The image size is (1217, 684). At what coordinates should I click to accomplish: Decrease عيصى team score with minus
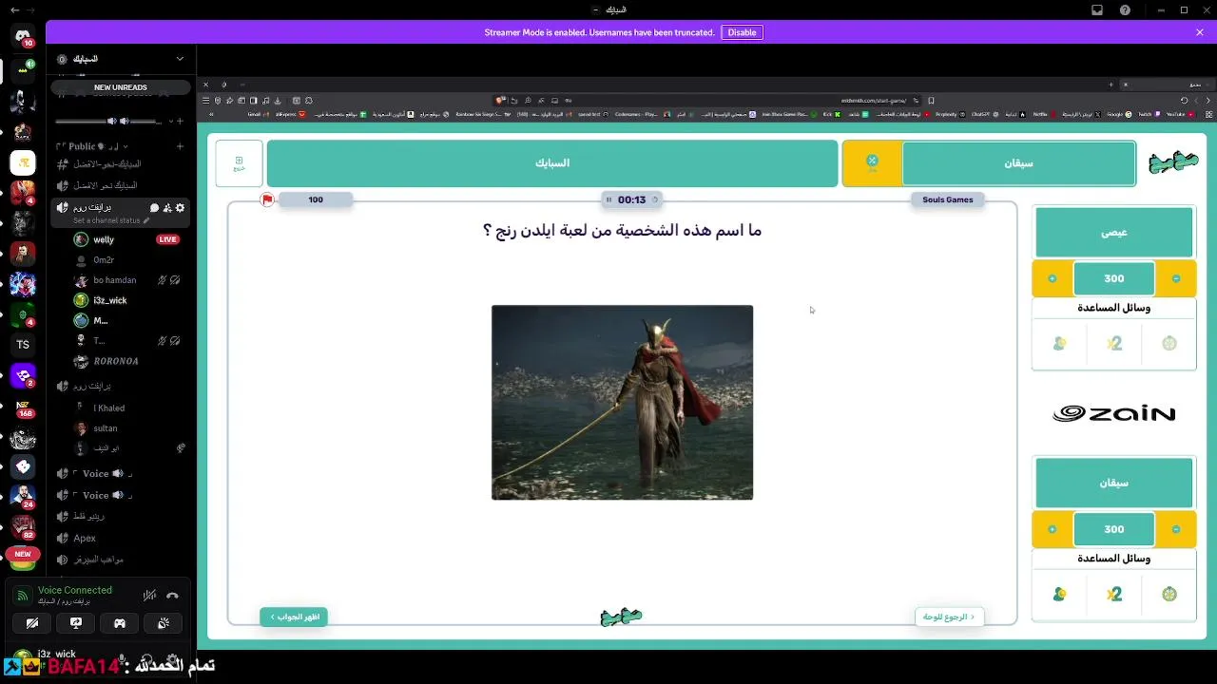[1176, 278]
